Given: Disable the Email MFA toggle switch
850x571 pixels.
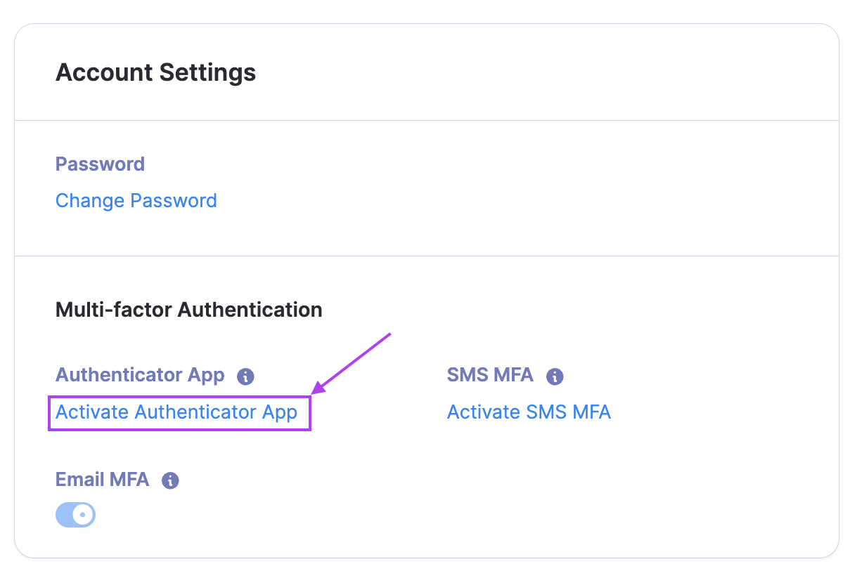Looking at the screenshot, I should [x=75, y=515].
